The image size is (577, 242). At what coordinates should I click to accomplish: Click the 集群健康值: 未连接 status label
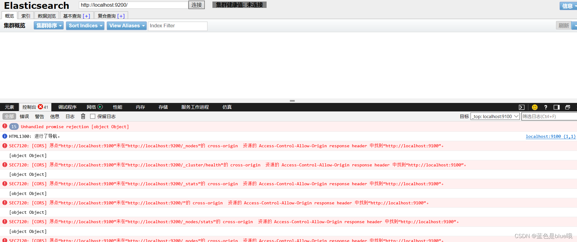point(240,5)
